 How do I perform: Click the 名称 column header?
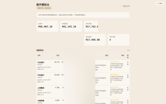[39, 55]
